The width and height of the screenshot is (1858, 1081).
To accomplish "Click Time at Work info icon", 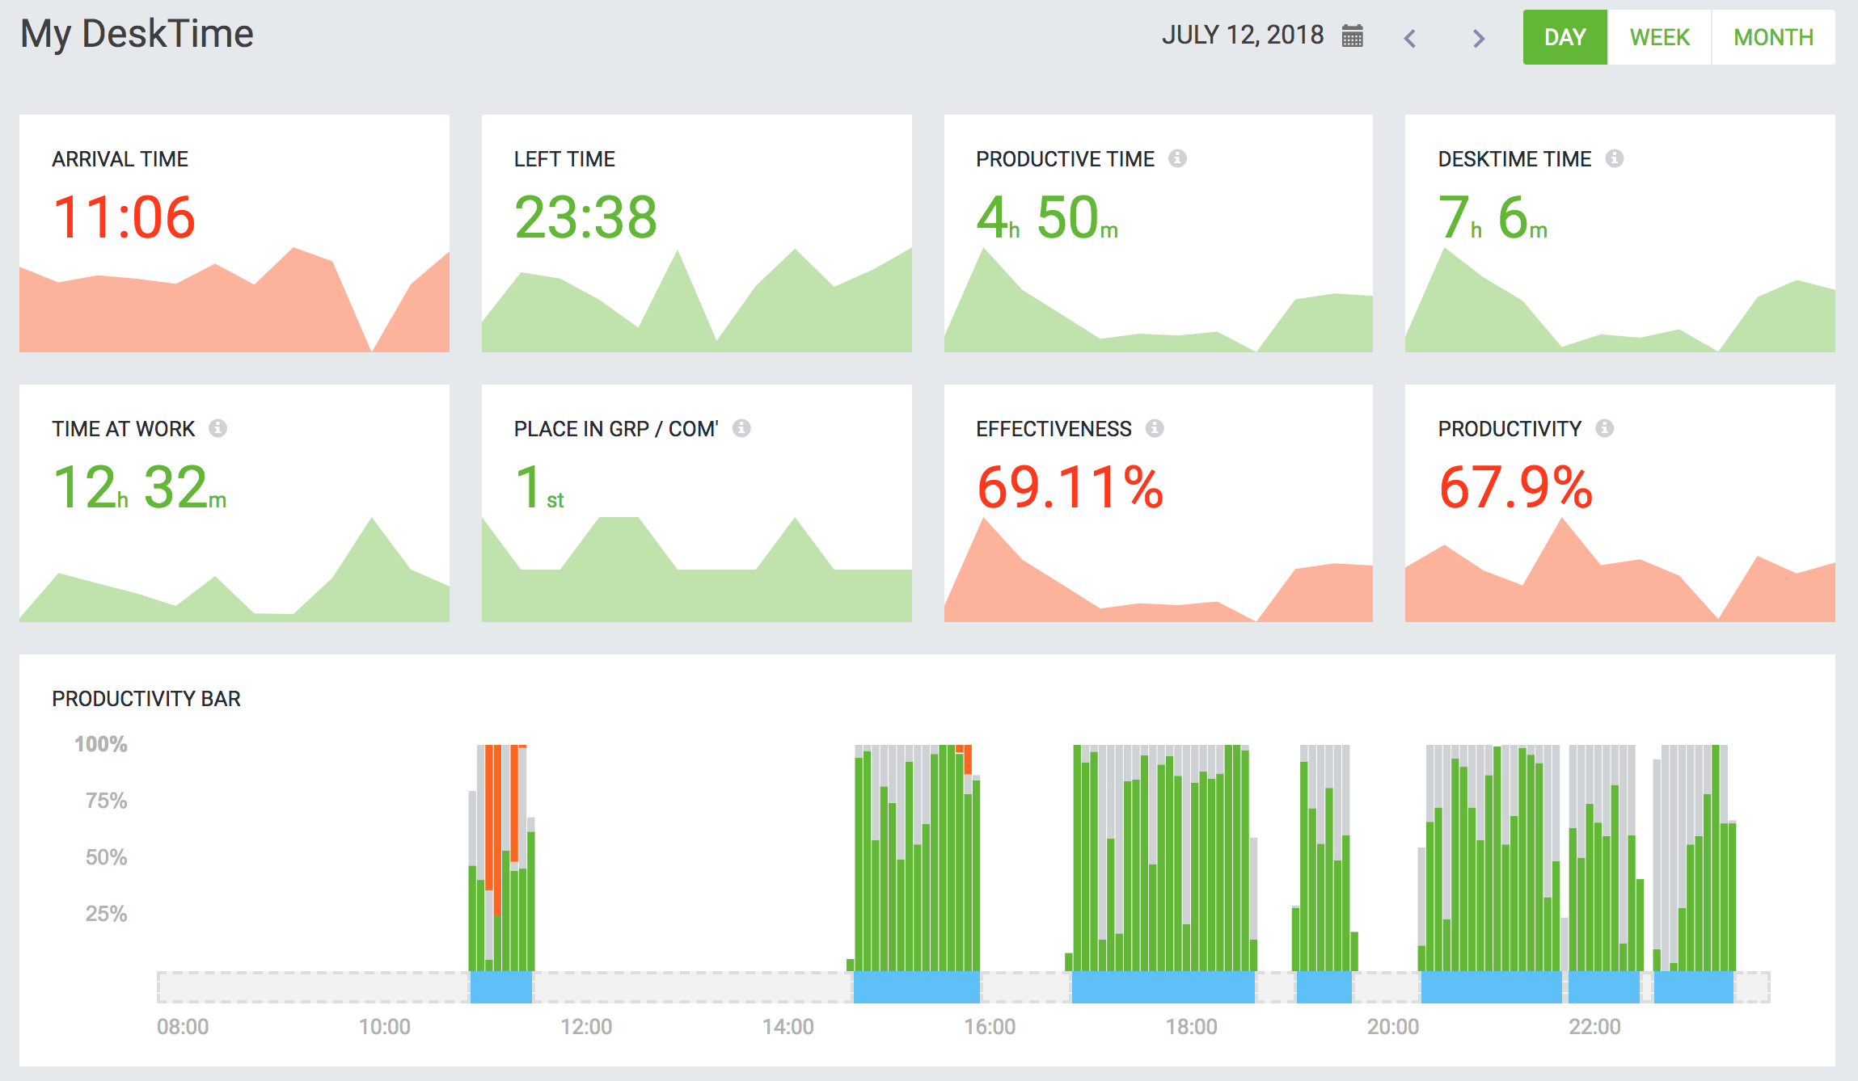I will click(217, 428).
